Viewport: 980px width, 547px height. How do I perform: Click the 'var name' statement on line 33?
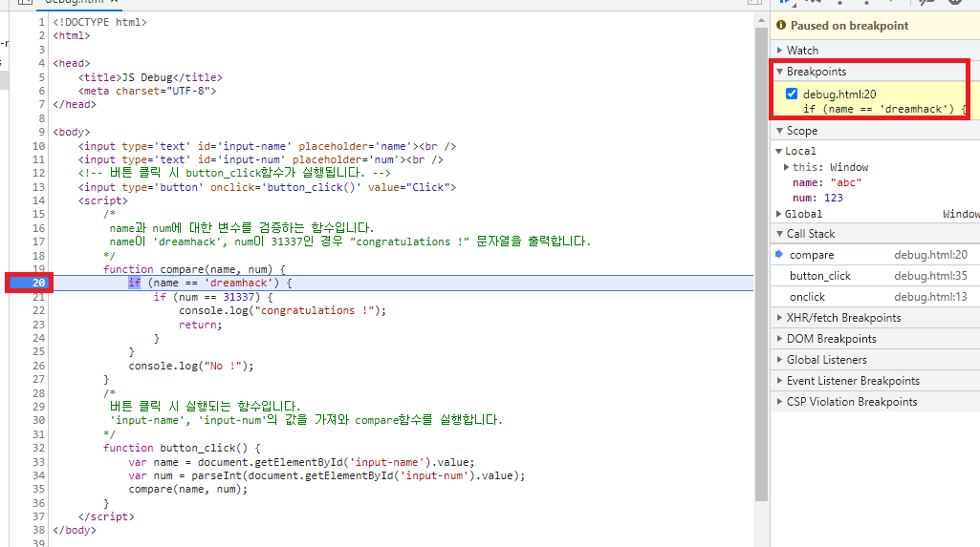coord(302,462)
